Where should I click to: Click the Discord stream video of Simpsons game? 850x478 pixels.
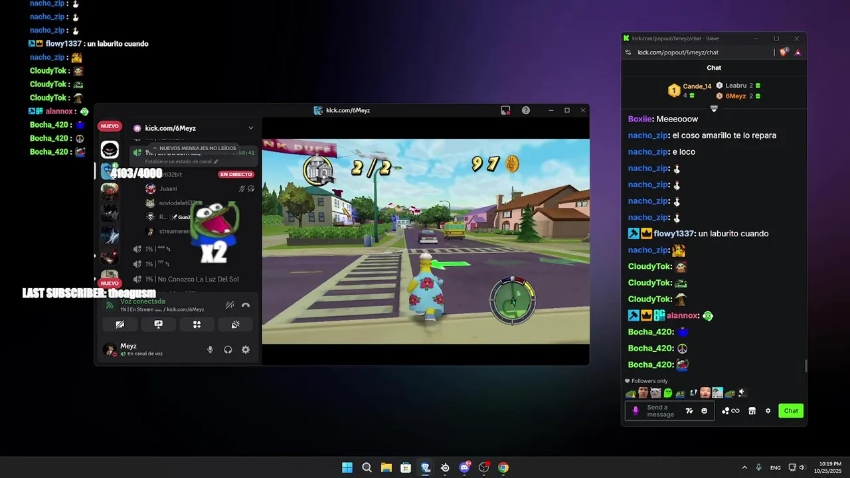426,241
